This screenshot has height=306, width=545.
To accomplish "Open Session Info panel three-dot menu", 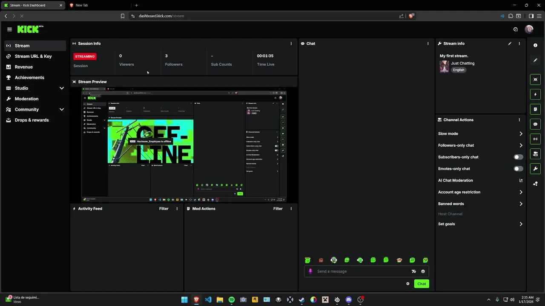I will [x=291, y=43].
